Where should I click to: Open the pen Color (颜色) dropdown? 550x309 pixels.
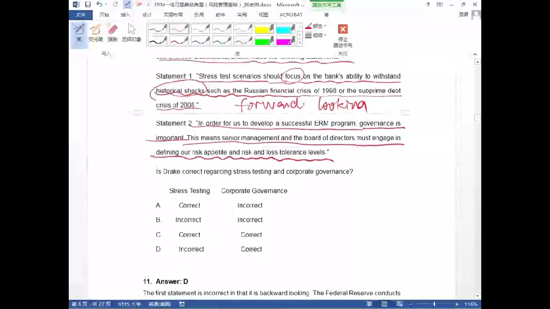316,26
